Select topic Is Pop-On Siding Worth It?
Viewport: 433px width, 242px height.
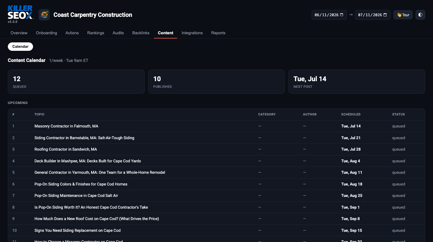(x=91, y=207)
